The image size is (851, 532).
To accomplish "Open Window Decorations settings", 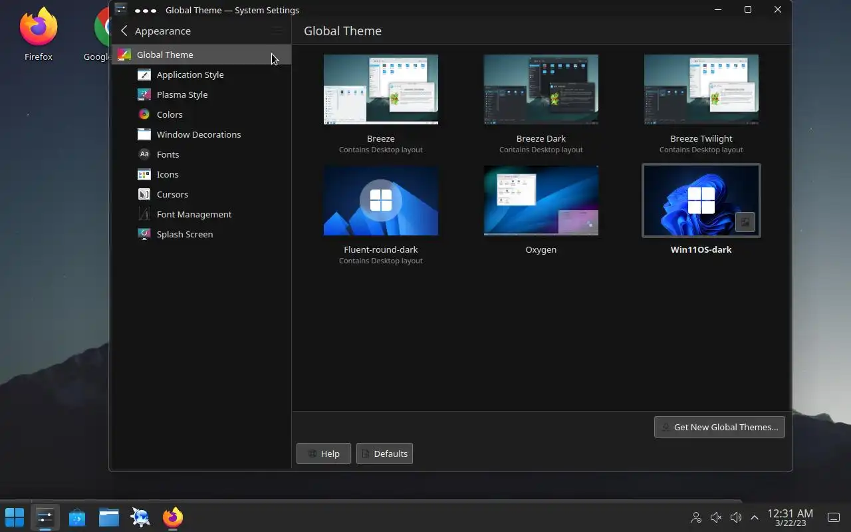I will tap(199, 134).
